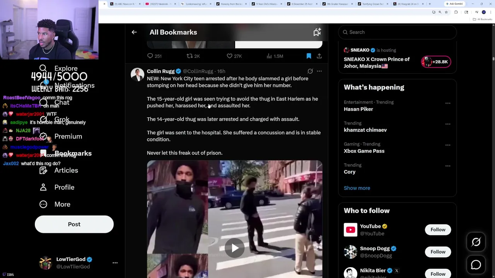Open options for the Hasan Piker trend
This screenshot has height=278, width=495.
click(448, 103)
